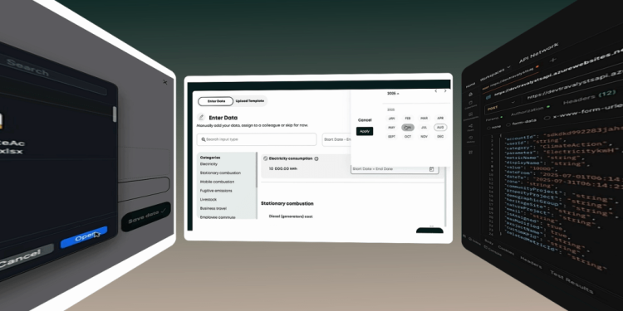Select JUL in the month picker

tap(424, 128)
